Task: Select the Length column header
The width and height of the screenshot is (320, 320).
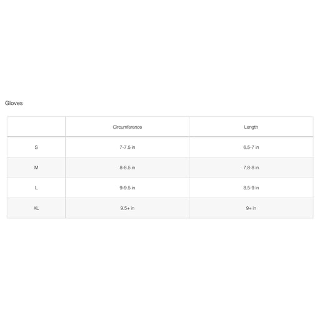Action: (x=251, y=127)
